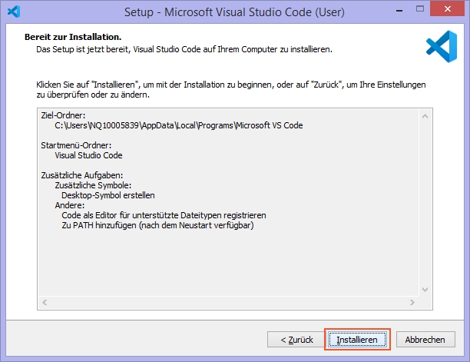Click the 'Das Setup ist jetzt bereit' sentence

pos(184,49)
